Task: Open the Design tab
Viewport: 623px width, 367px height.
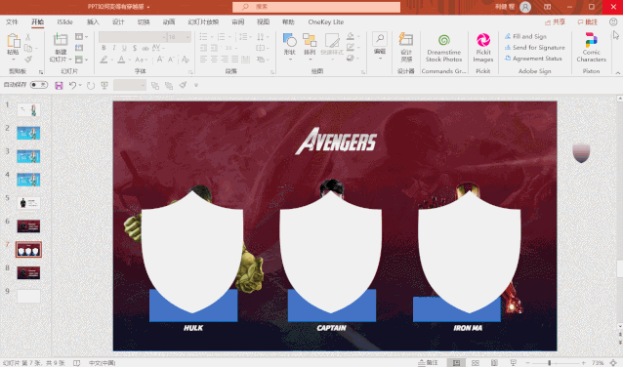Action: point(118,21)
